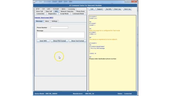Open the Connection tab
The width and height of the screenshot is (171, 96).
click(x=40, y=14)
